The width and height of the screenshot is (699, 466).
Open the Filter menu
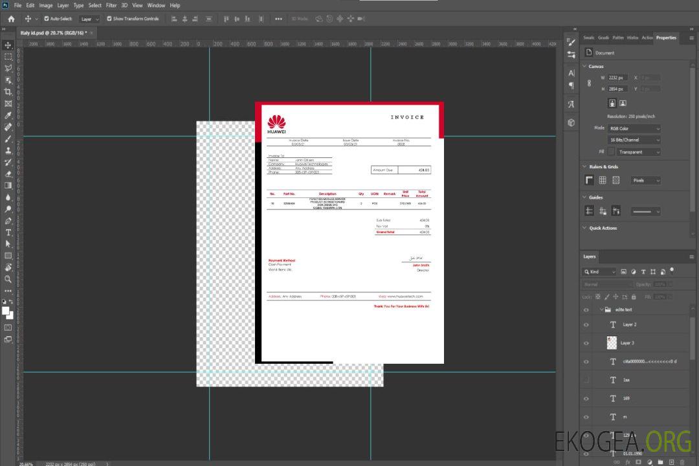[x=111, y=5]
